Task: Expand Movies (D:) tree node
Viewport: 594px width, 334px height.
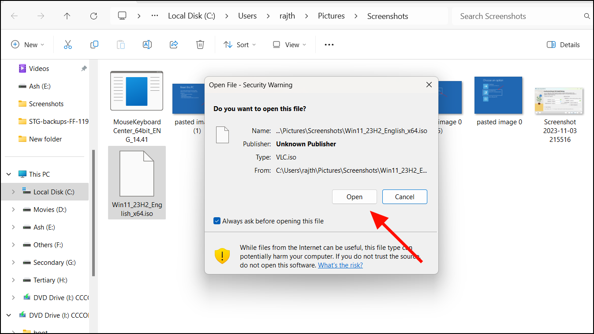Action: tap(13, 210)
